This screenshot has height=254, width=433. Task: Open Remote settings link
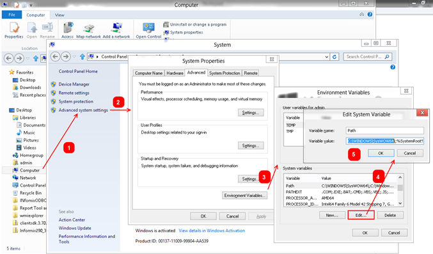pos(74,93)
